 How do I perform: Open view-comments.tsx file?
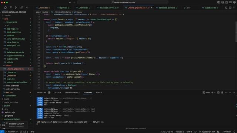coord(16,39)
